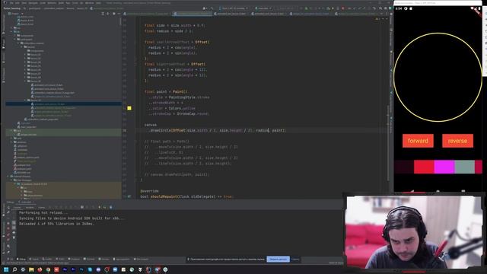Click the link beside the blue notification button
The height and width of the screenshot is (274, 487).
tap(295, 259)
